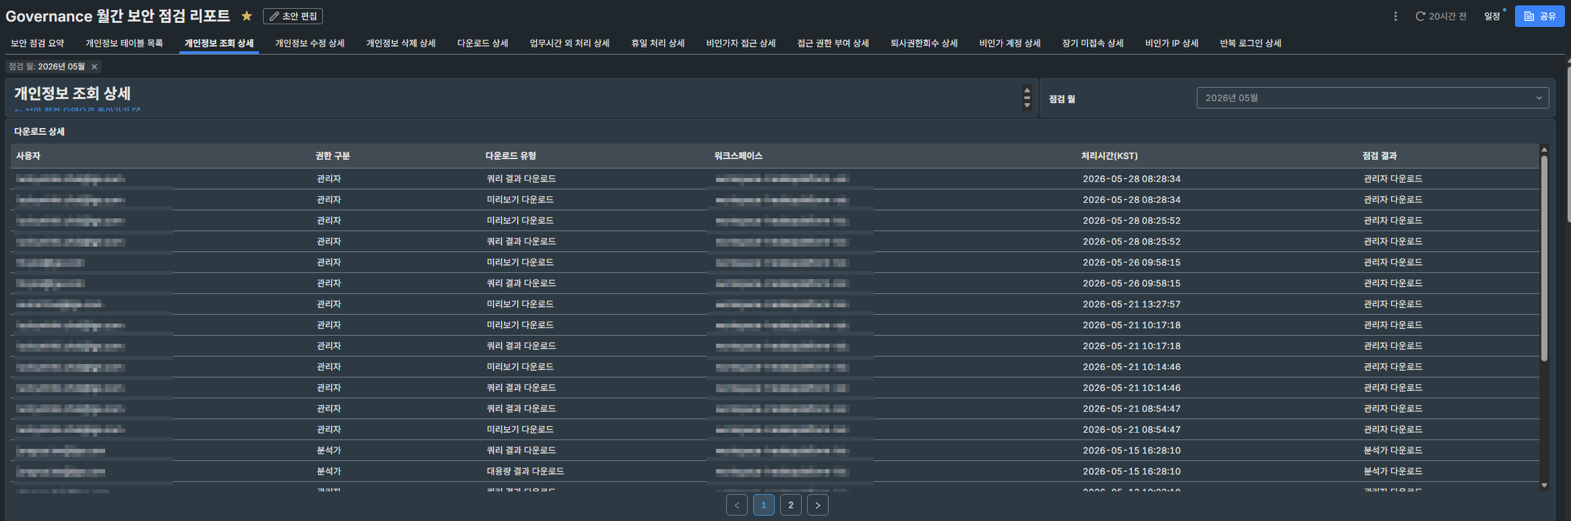Click the 초안 편집 button
This screenshot has height=521, width=1571.
(293, 16)
